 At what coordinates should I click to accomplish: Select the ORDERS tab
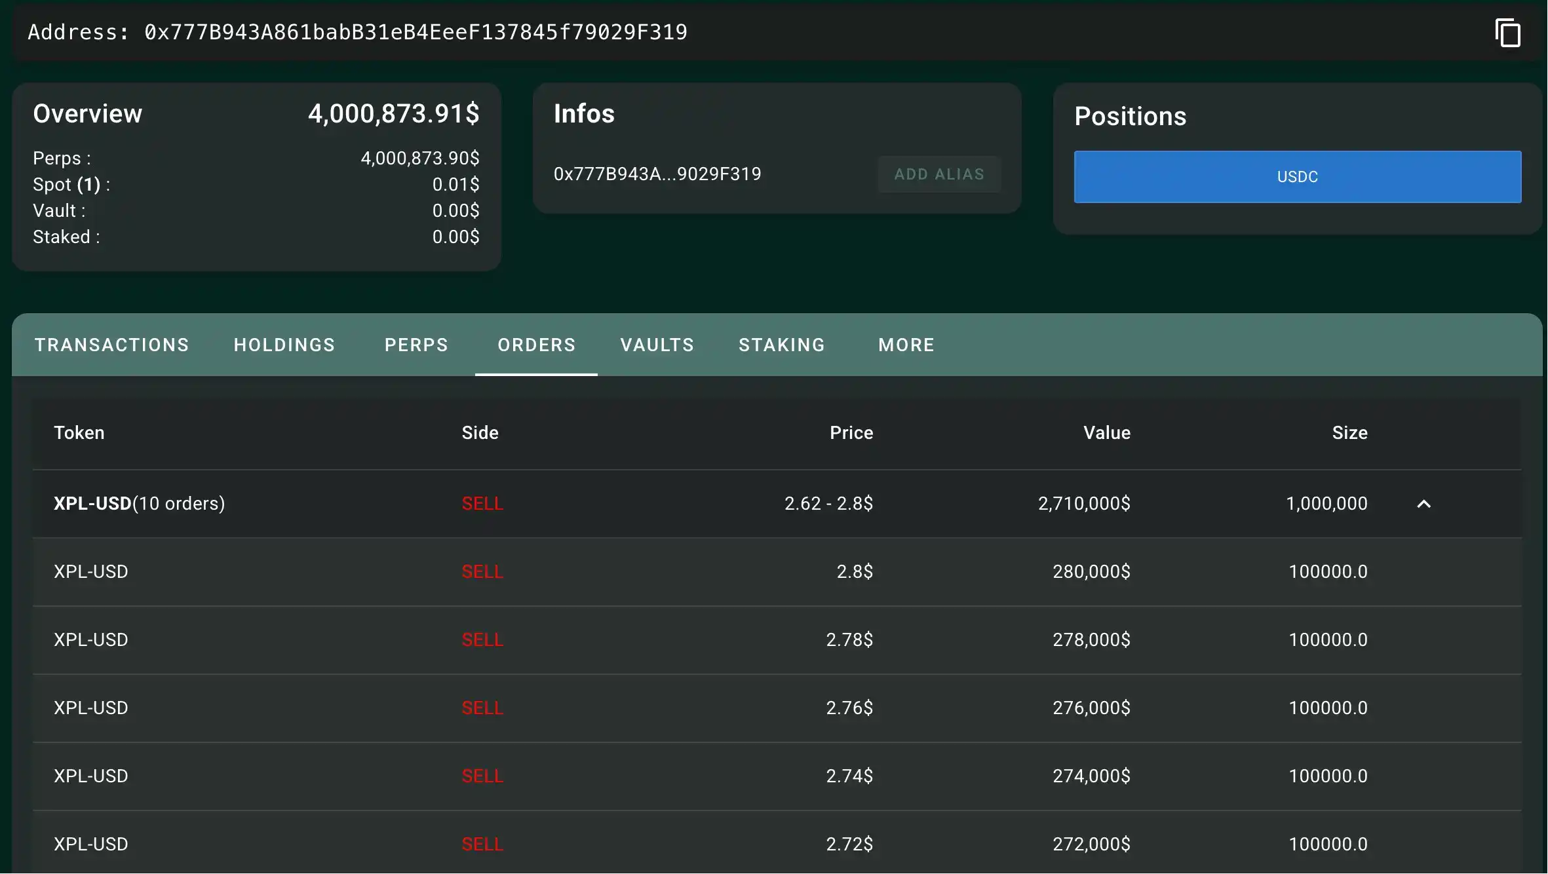536,345
